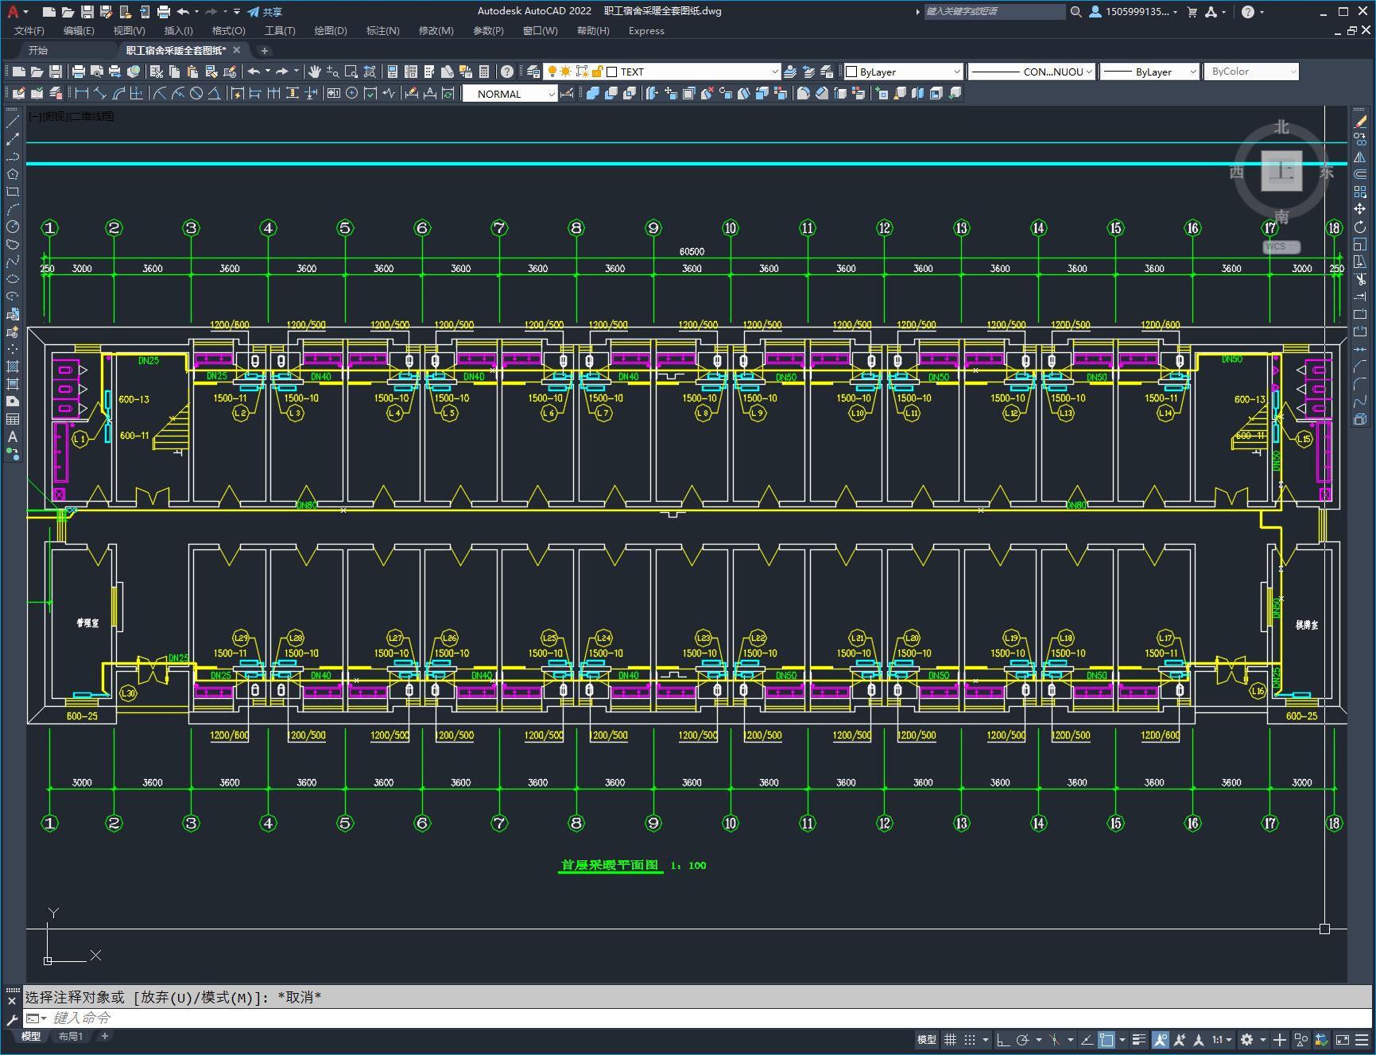Screen dimensions: 1376x1055
Task: Expand the application menu arrow next to A logo
Action: tap(26, 12)
